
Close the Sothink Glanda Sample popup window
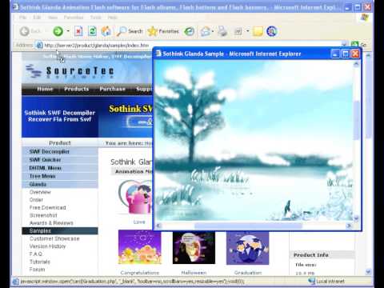(x=355, y=54)
